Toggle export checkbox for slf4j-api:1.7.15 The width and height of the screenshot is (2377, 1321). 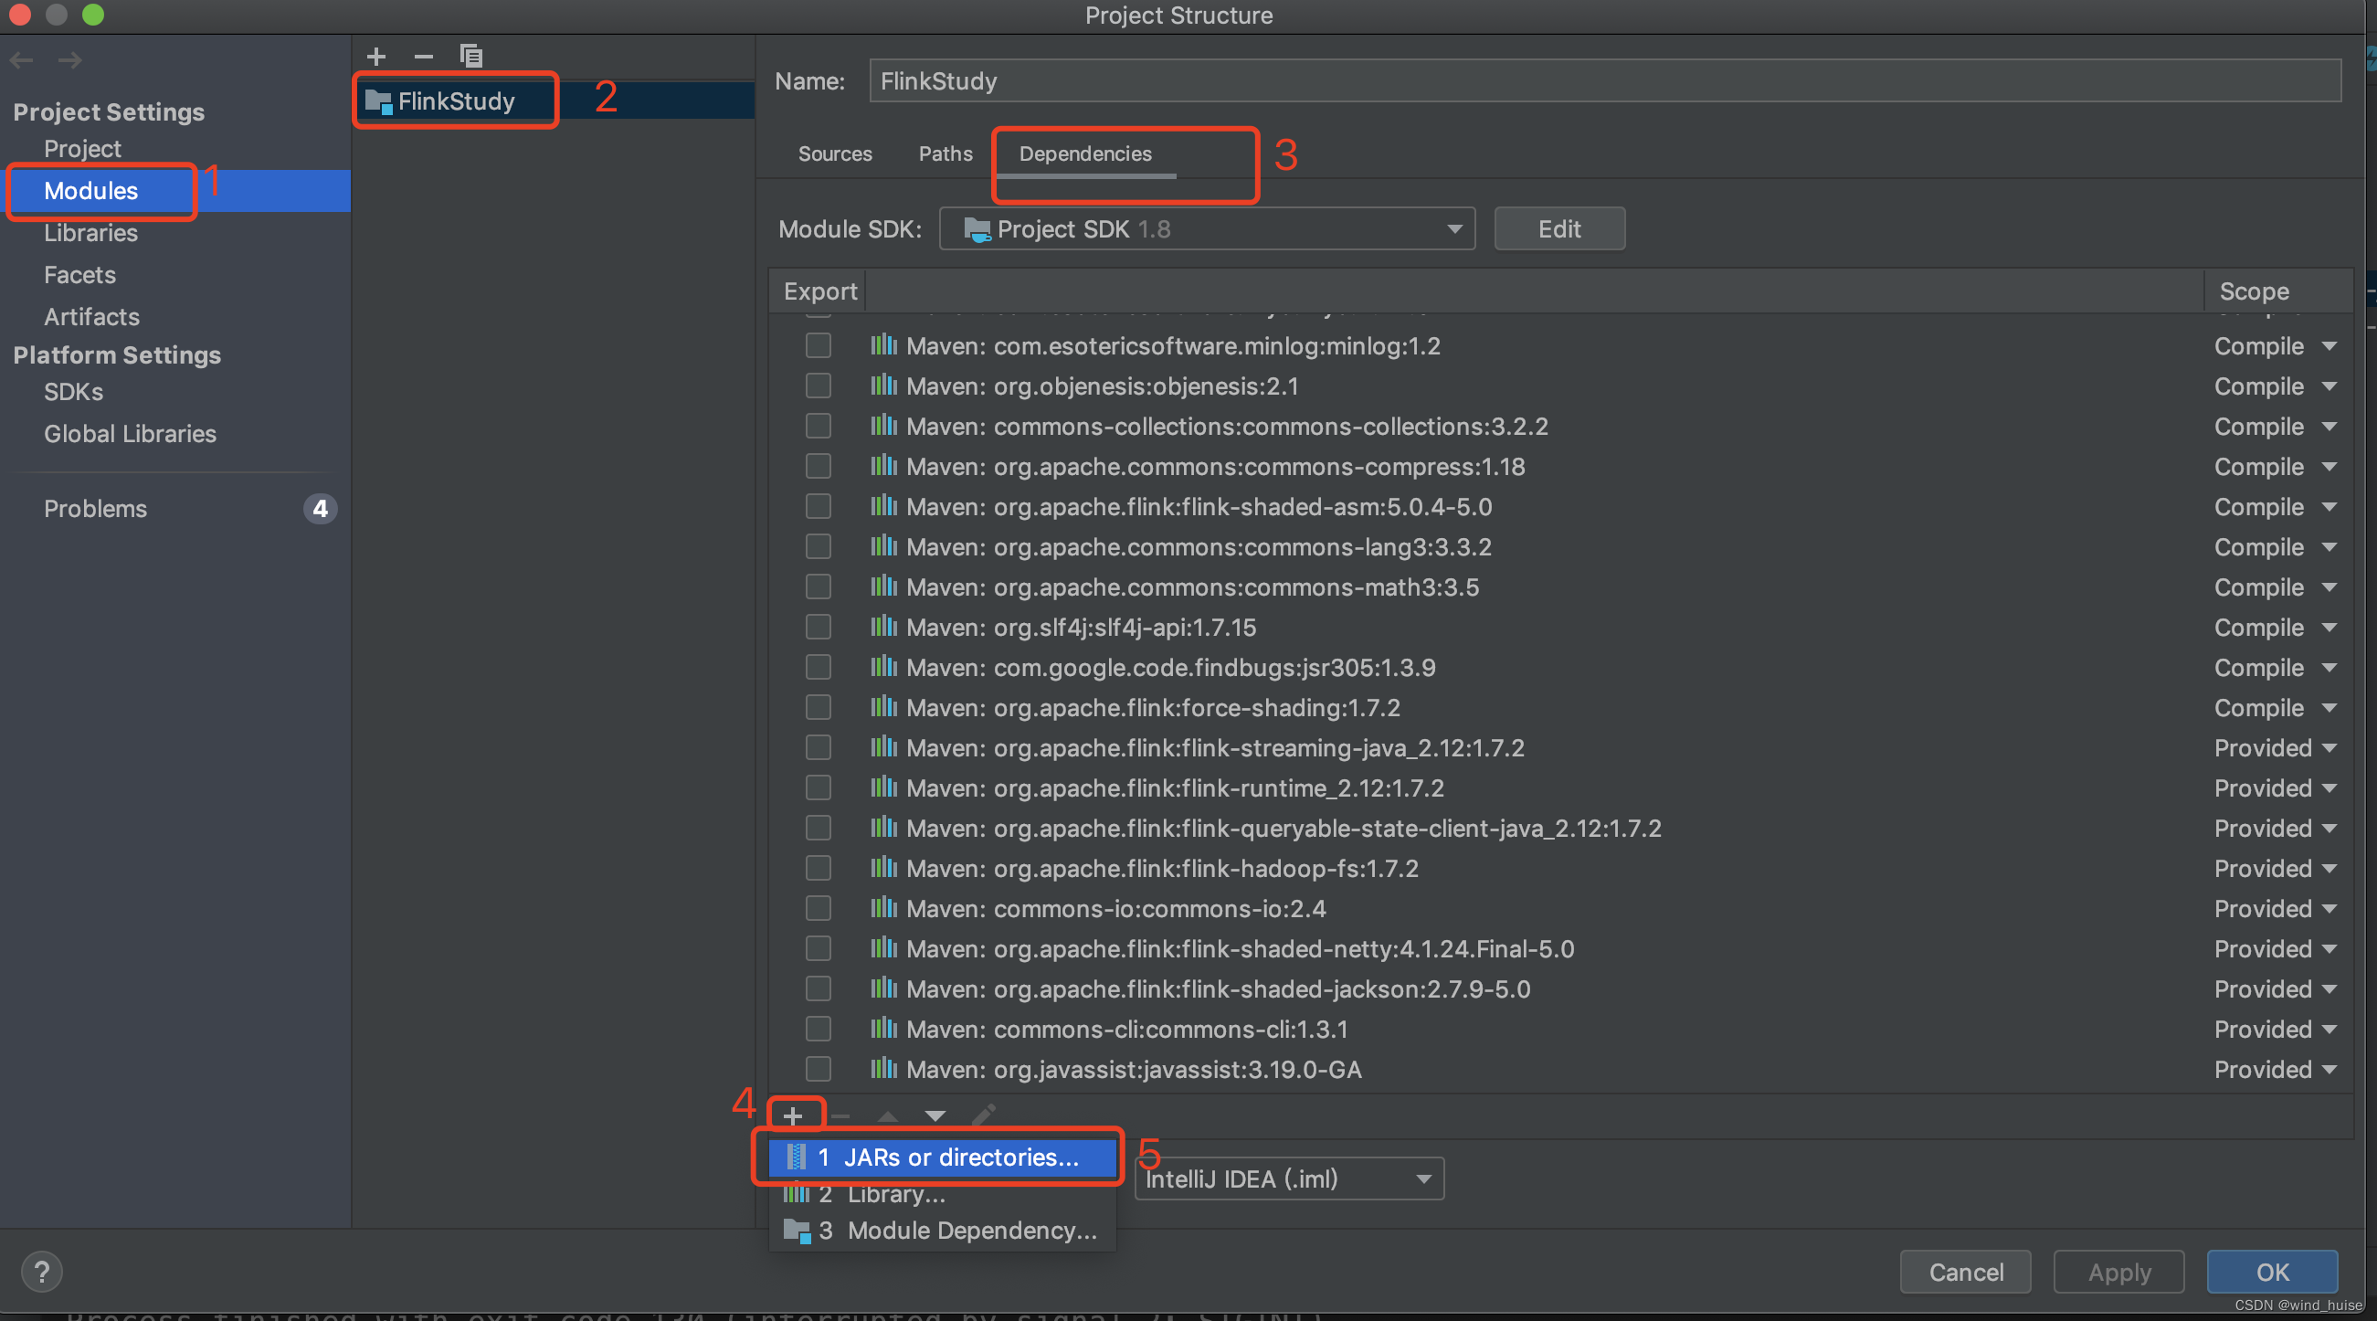point(818,628)
